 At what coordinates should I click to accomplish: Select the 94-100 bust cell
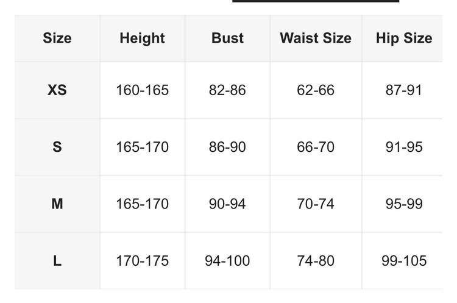click(227, 261)
